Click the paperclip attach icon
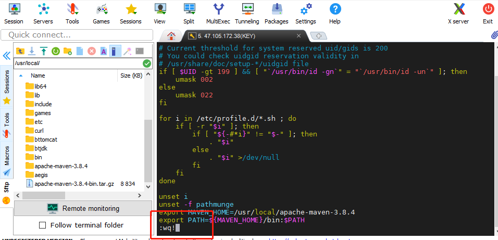The image size is (498, 240). 494,35
